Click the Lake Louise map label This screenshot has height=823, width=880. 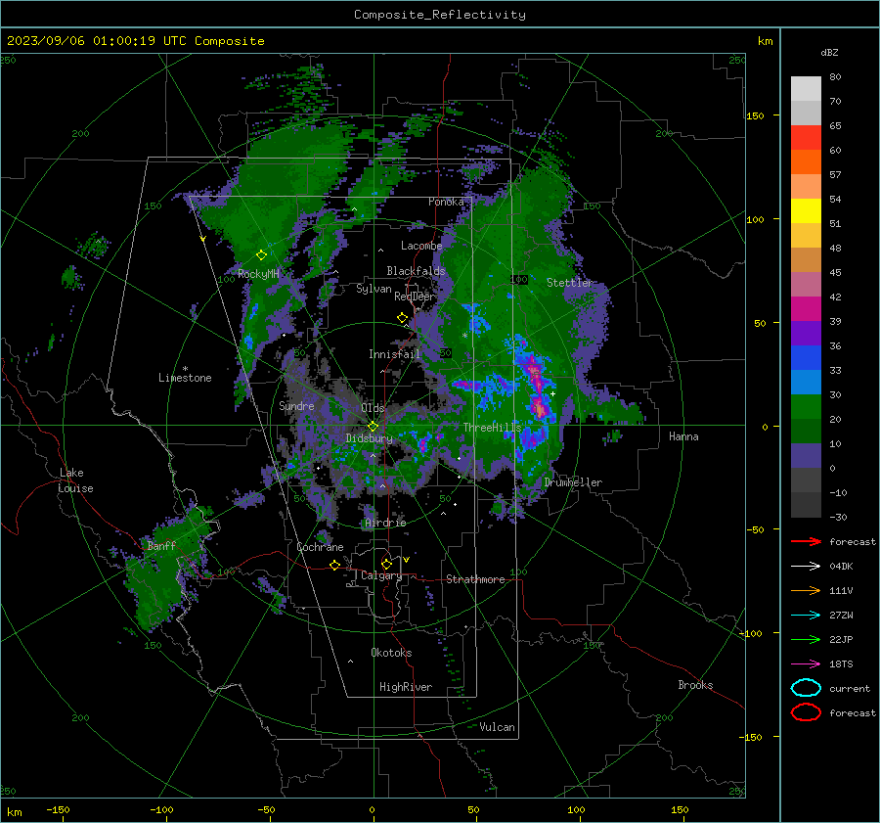click(x=75, y=480)
